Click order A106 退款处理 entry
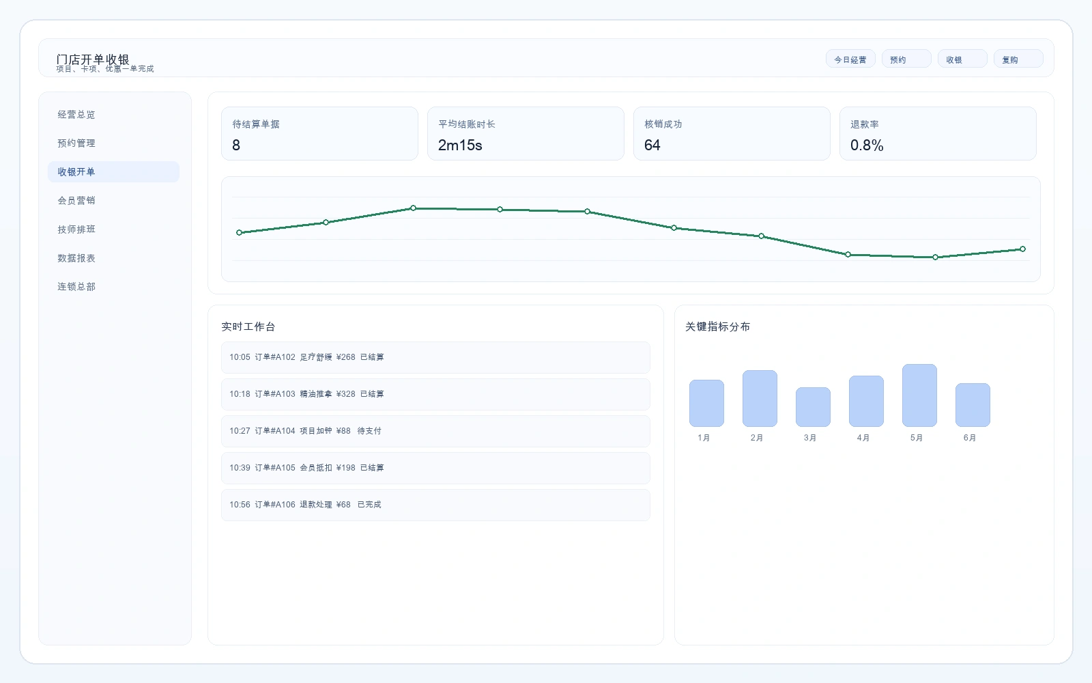Viewport: 1092px width, 683px height. [435, 505]
